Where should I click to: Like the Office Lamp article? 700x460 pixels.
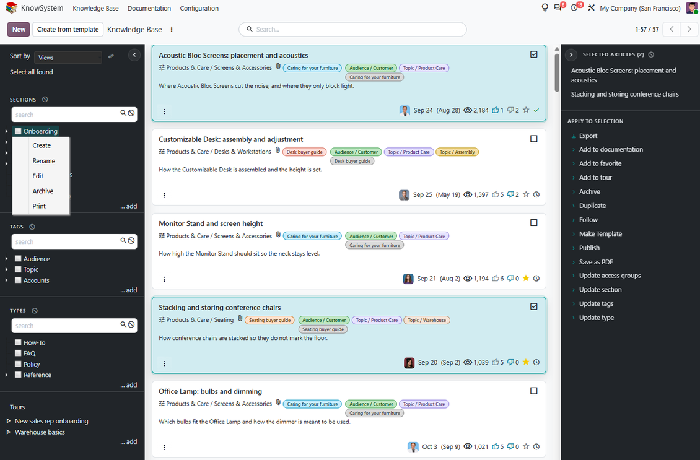(496, 446)
